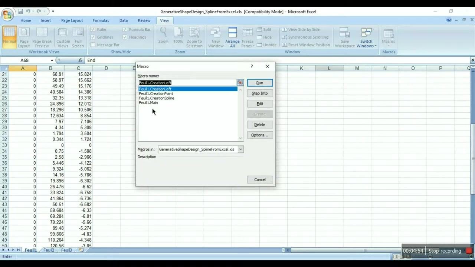Toggle the Ruler checkbox
Screen dimensions: 475x267
click(x=93, y=30)
